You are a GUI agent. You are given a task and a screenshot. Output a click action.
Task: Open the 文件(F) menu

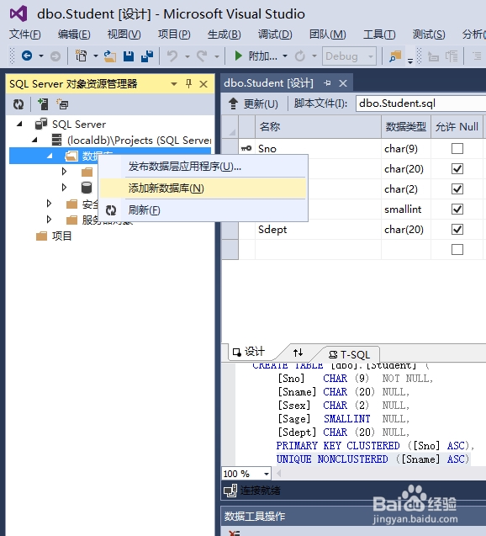(x=24, y=34)
